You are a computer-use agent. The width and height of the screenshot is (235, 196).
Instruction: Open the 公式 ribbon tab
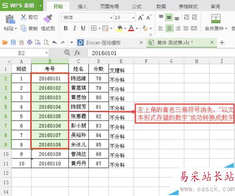pos(137,7)
